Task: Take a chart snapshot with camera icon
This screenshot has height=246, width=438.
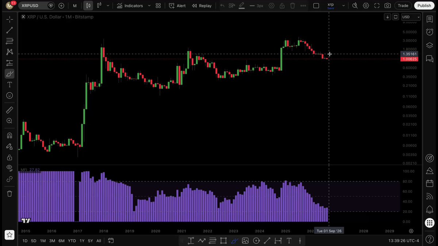Action: tap(388, 6)
